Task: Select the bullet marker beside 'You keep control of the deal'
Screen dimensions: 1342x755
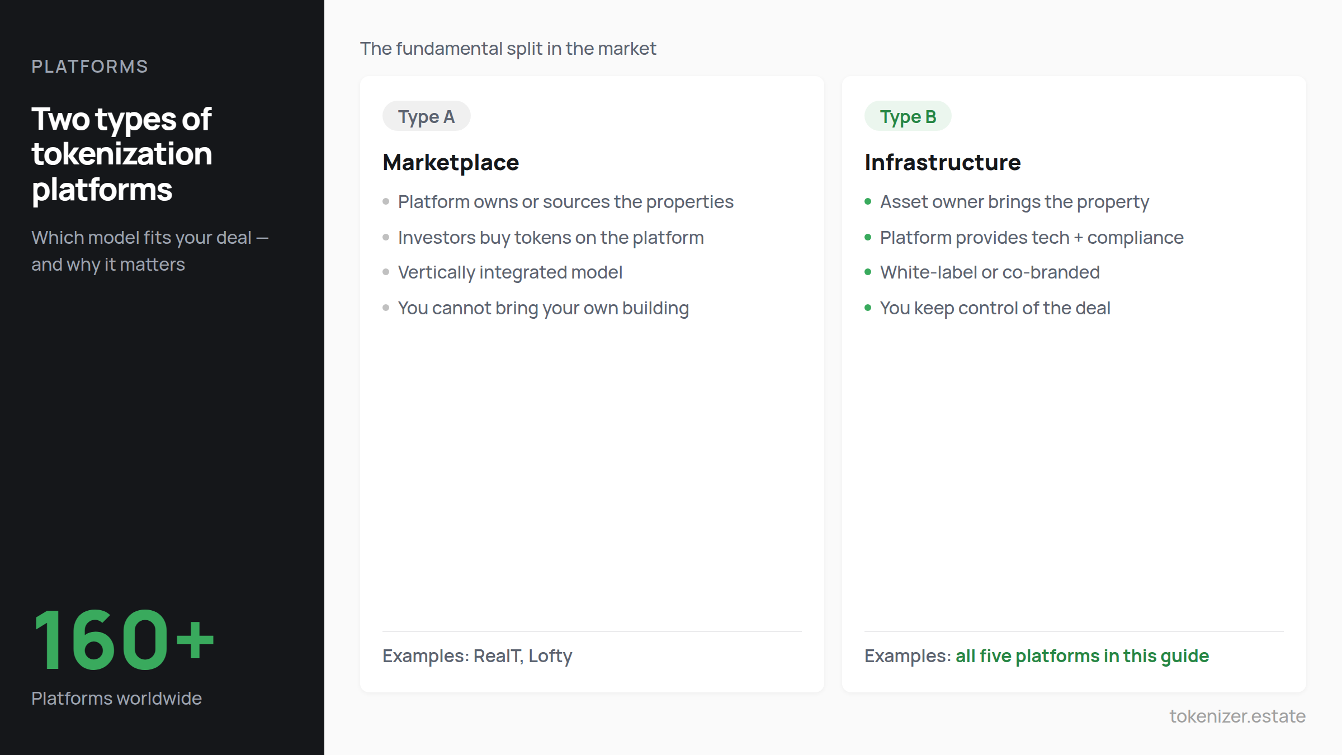Action: point(868,308)
